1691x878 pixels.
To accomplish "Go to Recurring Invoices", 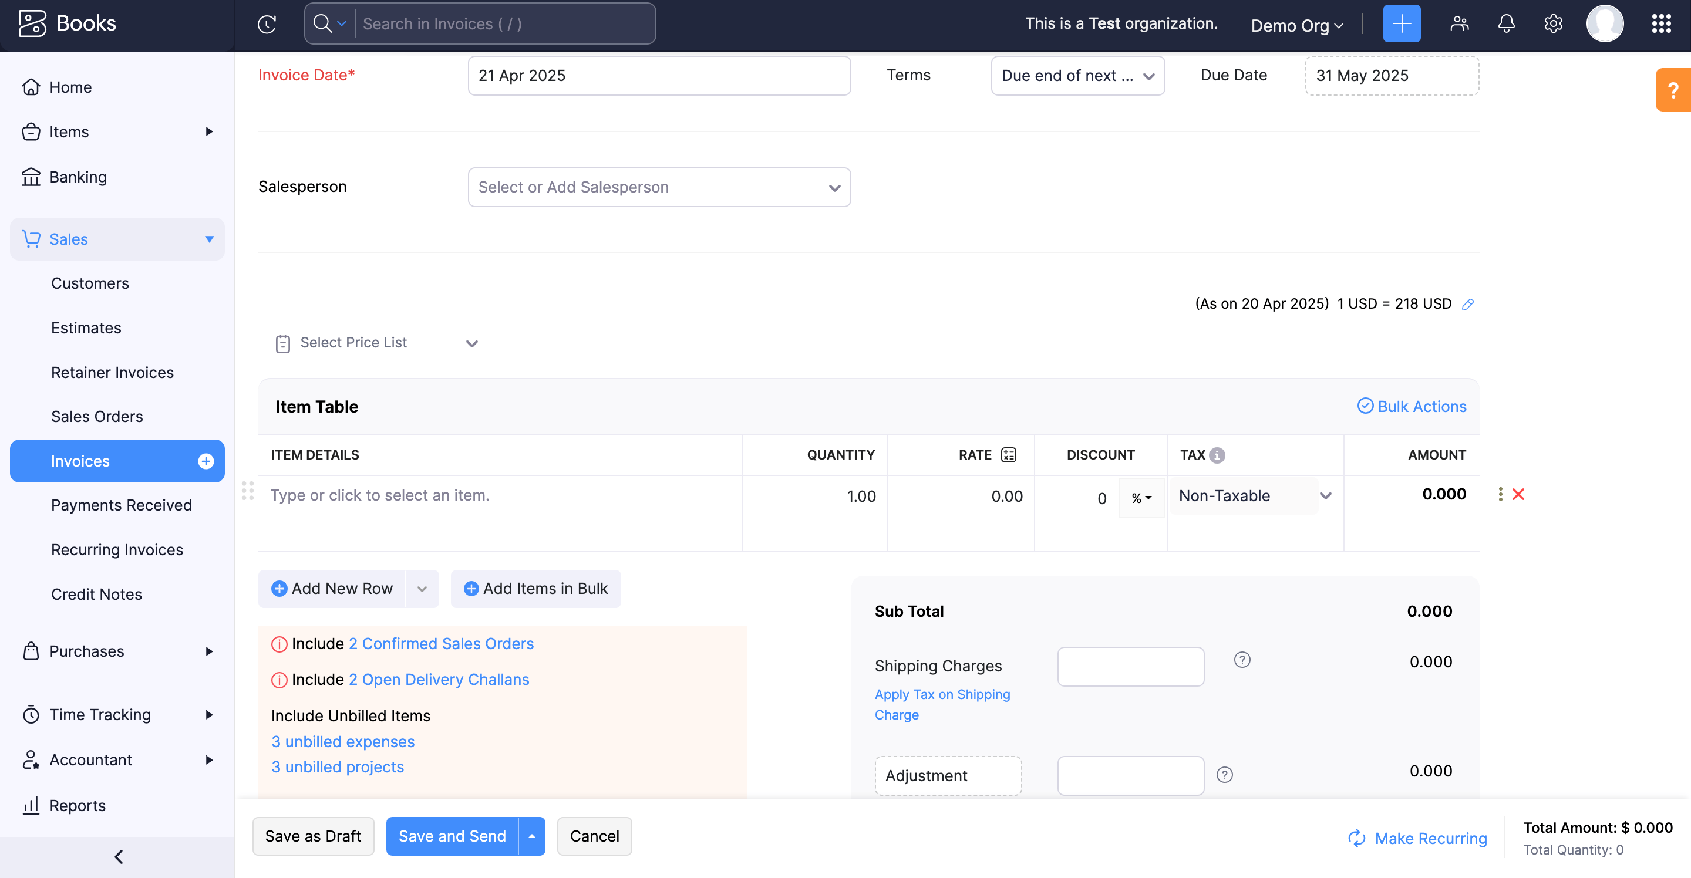I will click(x=117, y=549).
